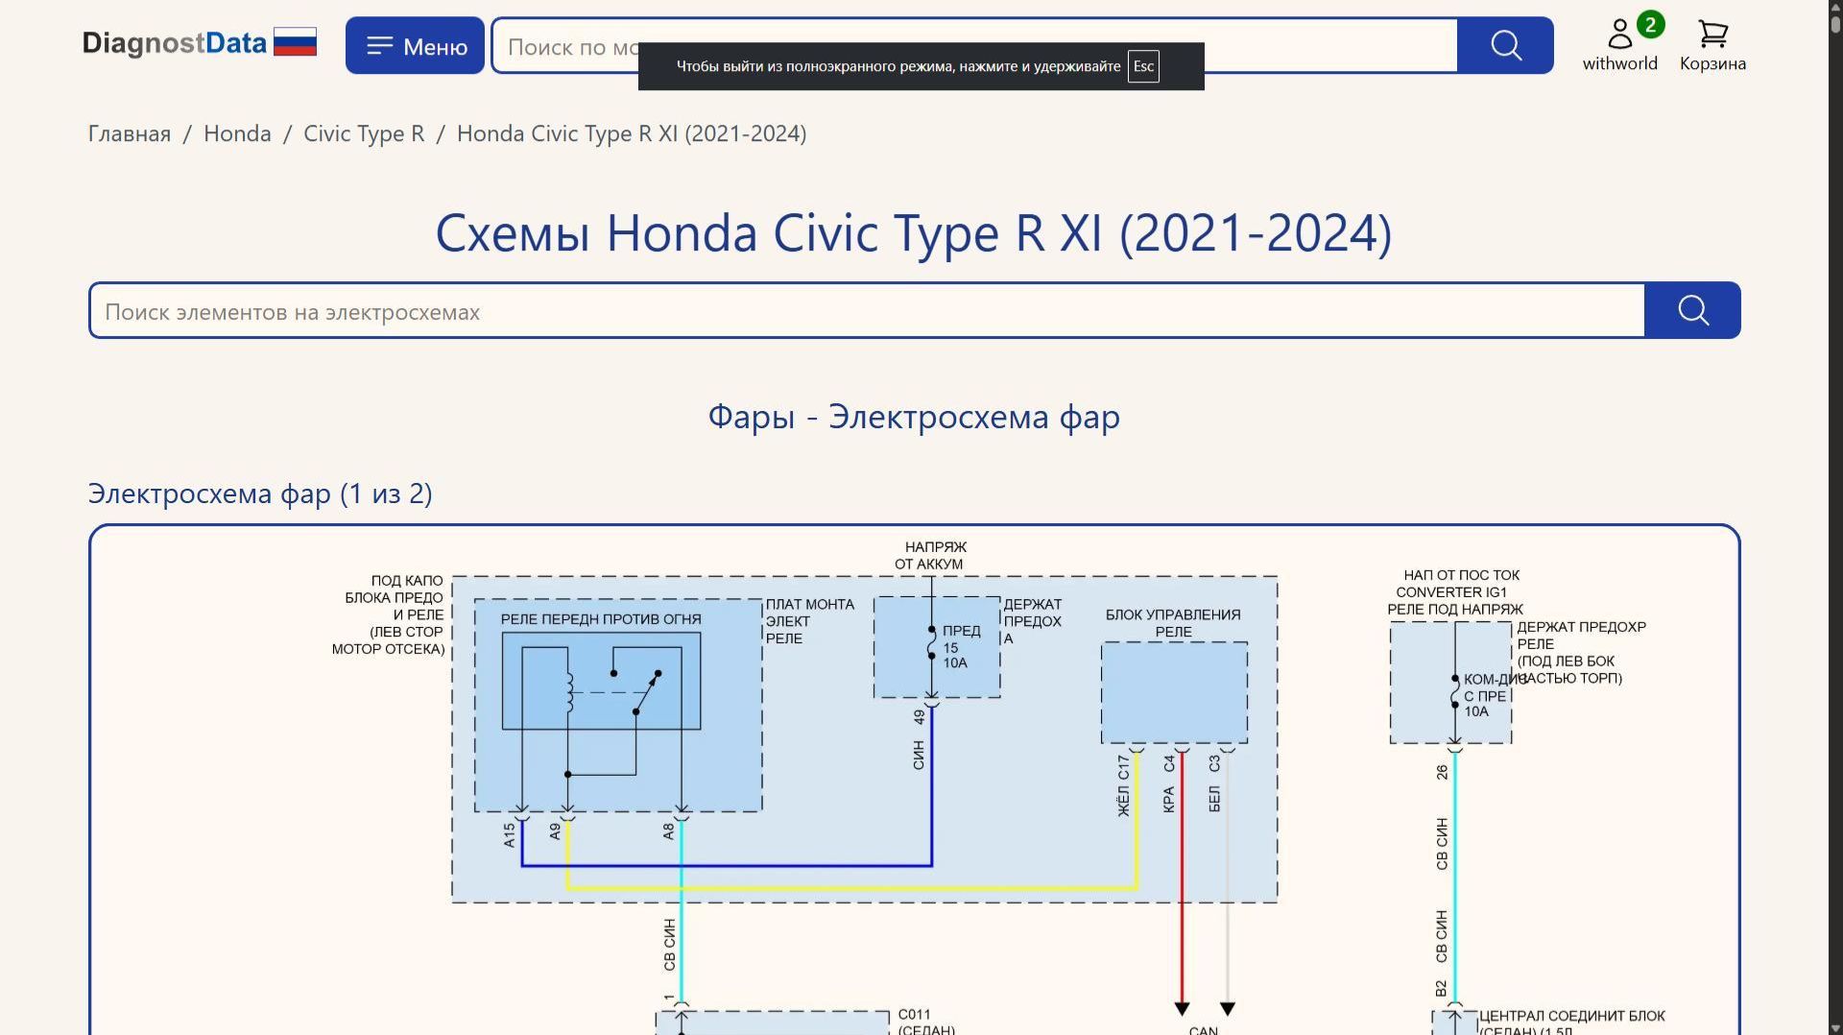
Task: Open the Civic Type R breadcrumb link
Action: (x=363, y=133)
